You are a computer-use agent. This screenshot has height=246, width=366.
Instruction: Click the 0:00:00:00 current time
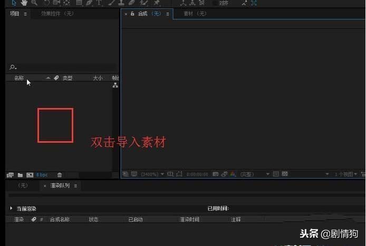tap(197, 174)
